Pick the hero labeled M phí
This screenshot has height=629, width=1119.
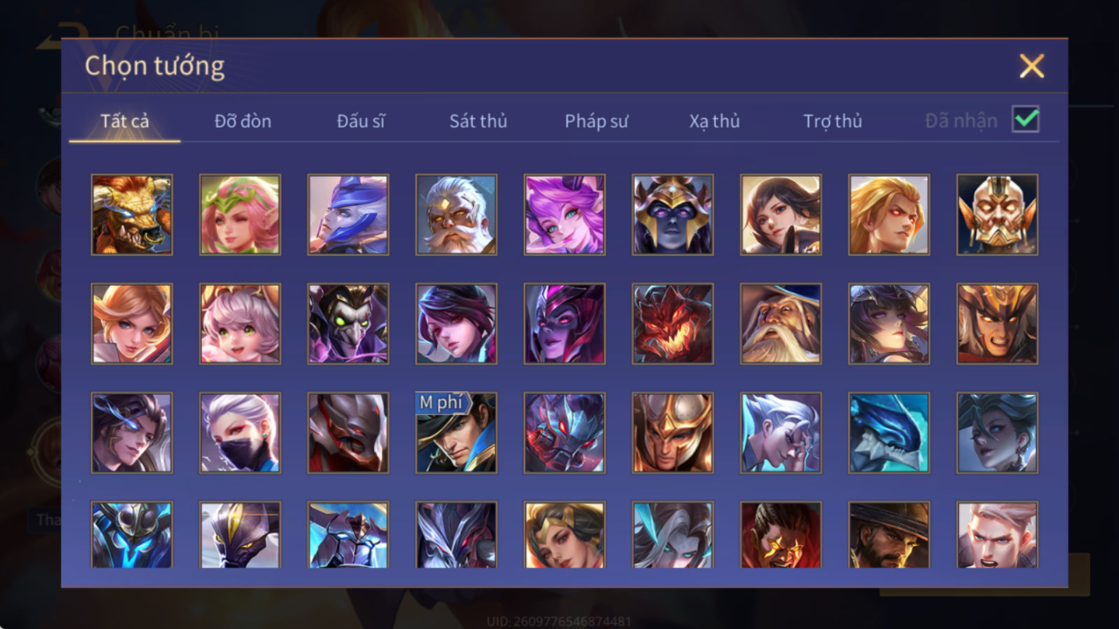click(456, 433)
